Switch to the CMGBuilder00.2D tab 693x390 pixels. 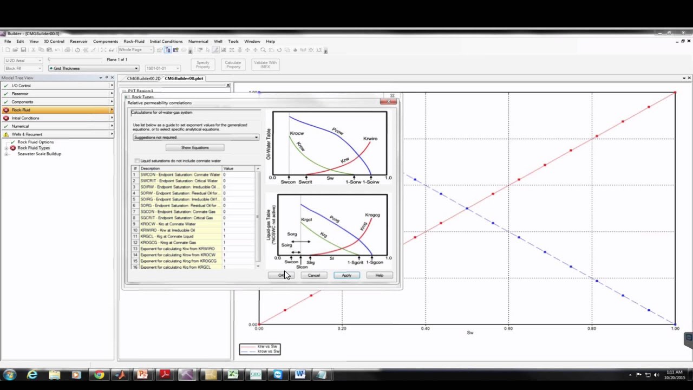coord(144,79)
